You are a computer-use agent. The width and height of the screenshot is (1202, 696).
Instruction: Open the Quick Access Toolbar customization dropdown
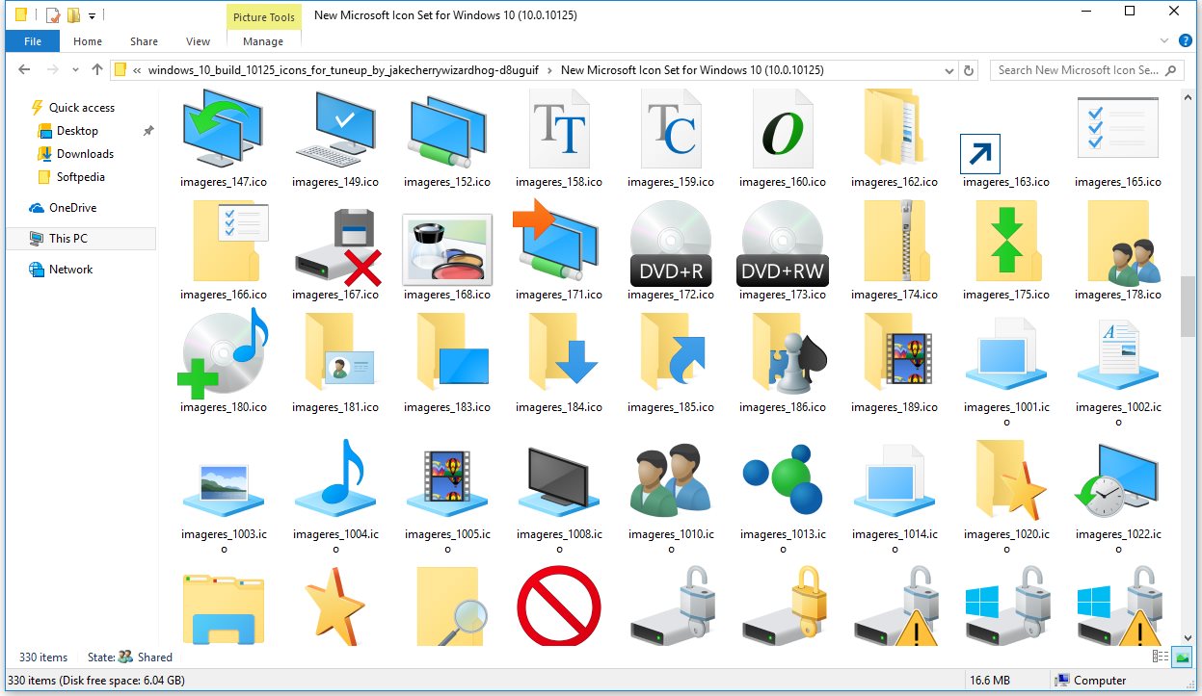pyautogui.click(x=92, y=15)
